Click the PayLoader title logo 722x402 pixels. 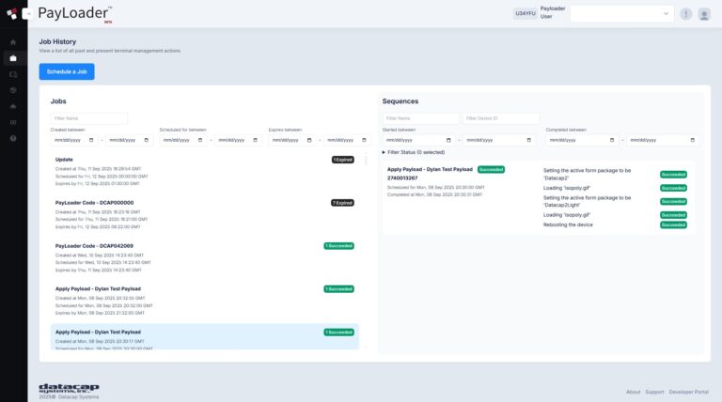(74, 13)
